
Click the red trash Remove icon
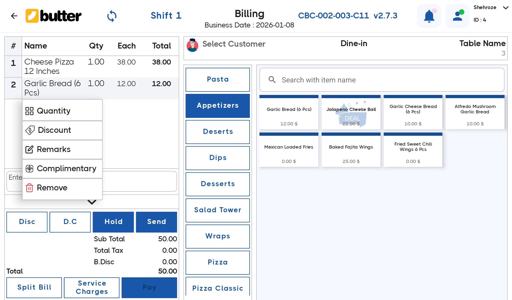[x=29, y=188]
